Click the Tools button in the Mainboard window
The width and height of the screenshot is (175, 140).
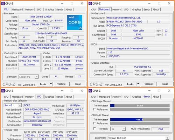pyautogui.click(x=130, y=84)
